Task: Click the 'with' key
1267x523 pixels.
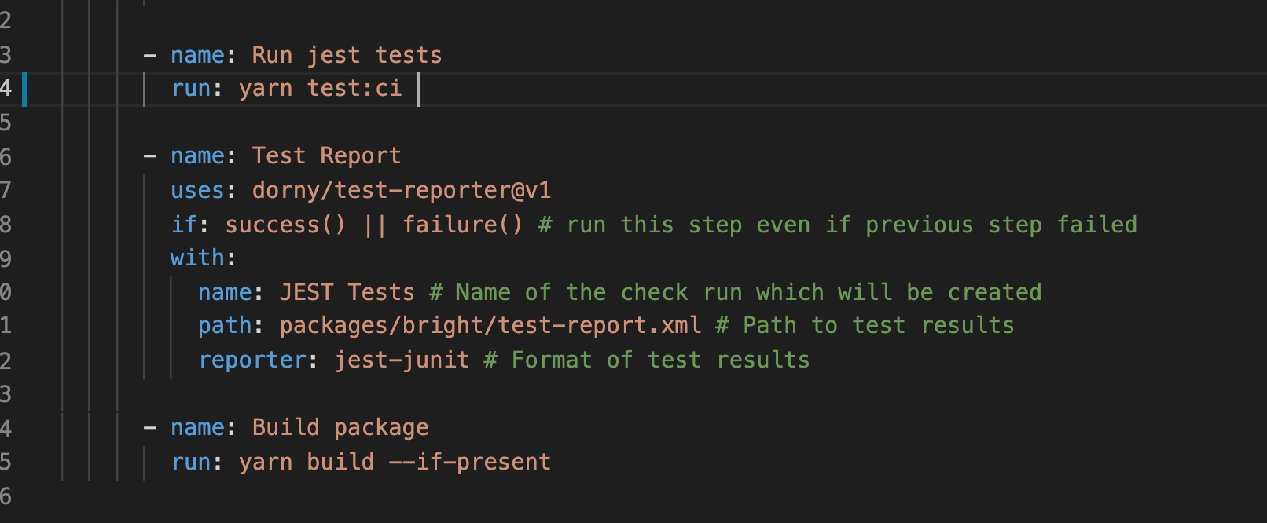Action: pyautogui.click(x=197, y=258)
